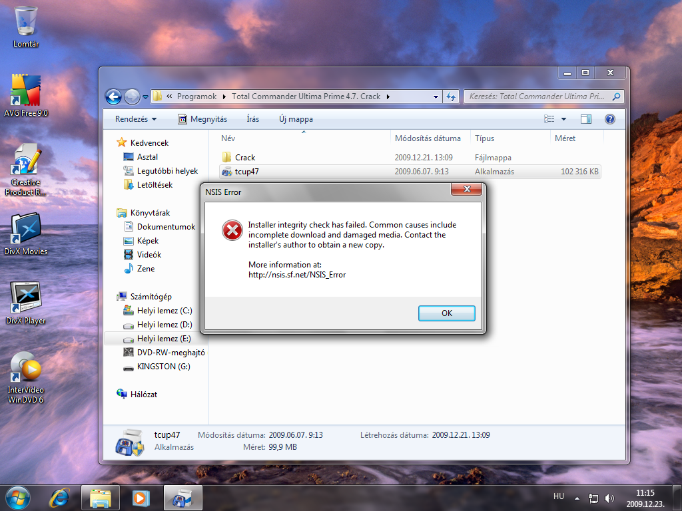This screenshot has width=682, height=511.
Task: Open Windows Media Player from taskbar
Action: [141, 498]
